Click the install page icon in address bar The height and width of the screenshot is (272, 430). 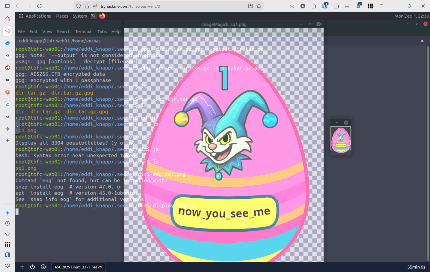tap(250, 6)
